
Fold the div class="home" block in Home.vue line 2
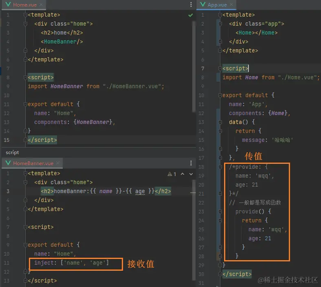point(25,24)
